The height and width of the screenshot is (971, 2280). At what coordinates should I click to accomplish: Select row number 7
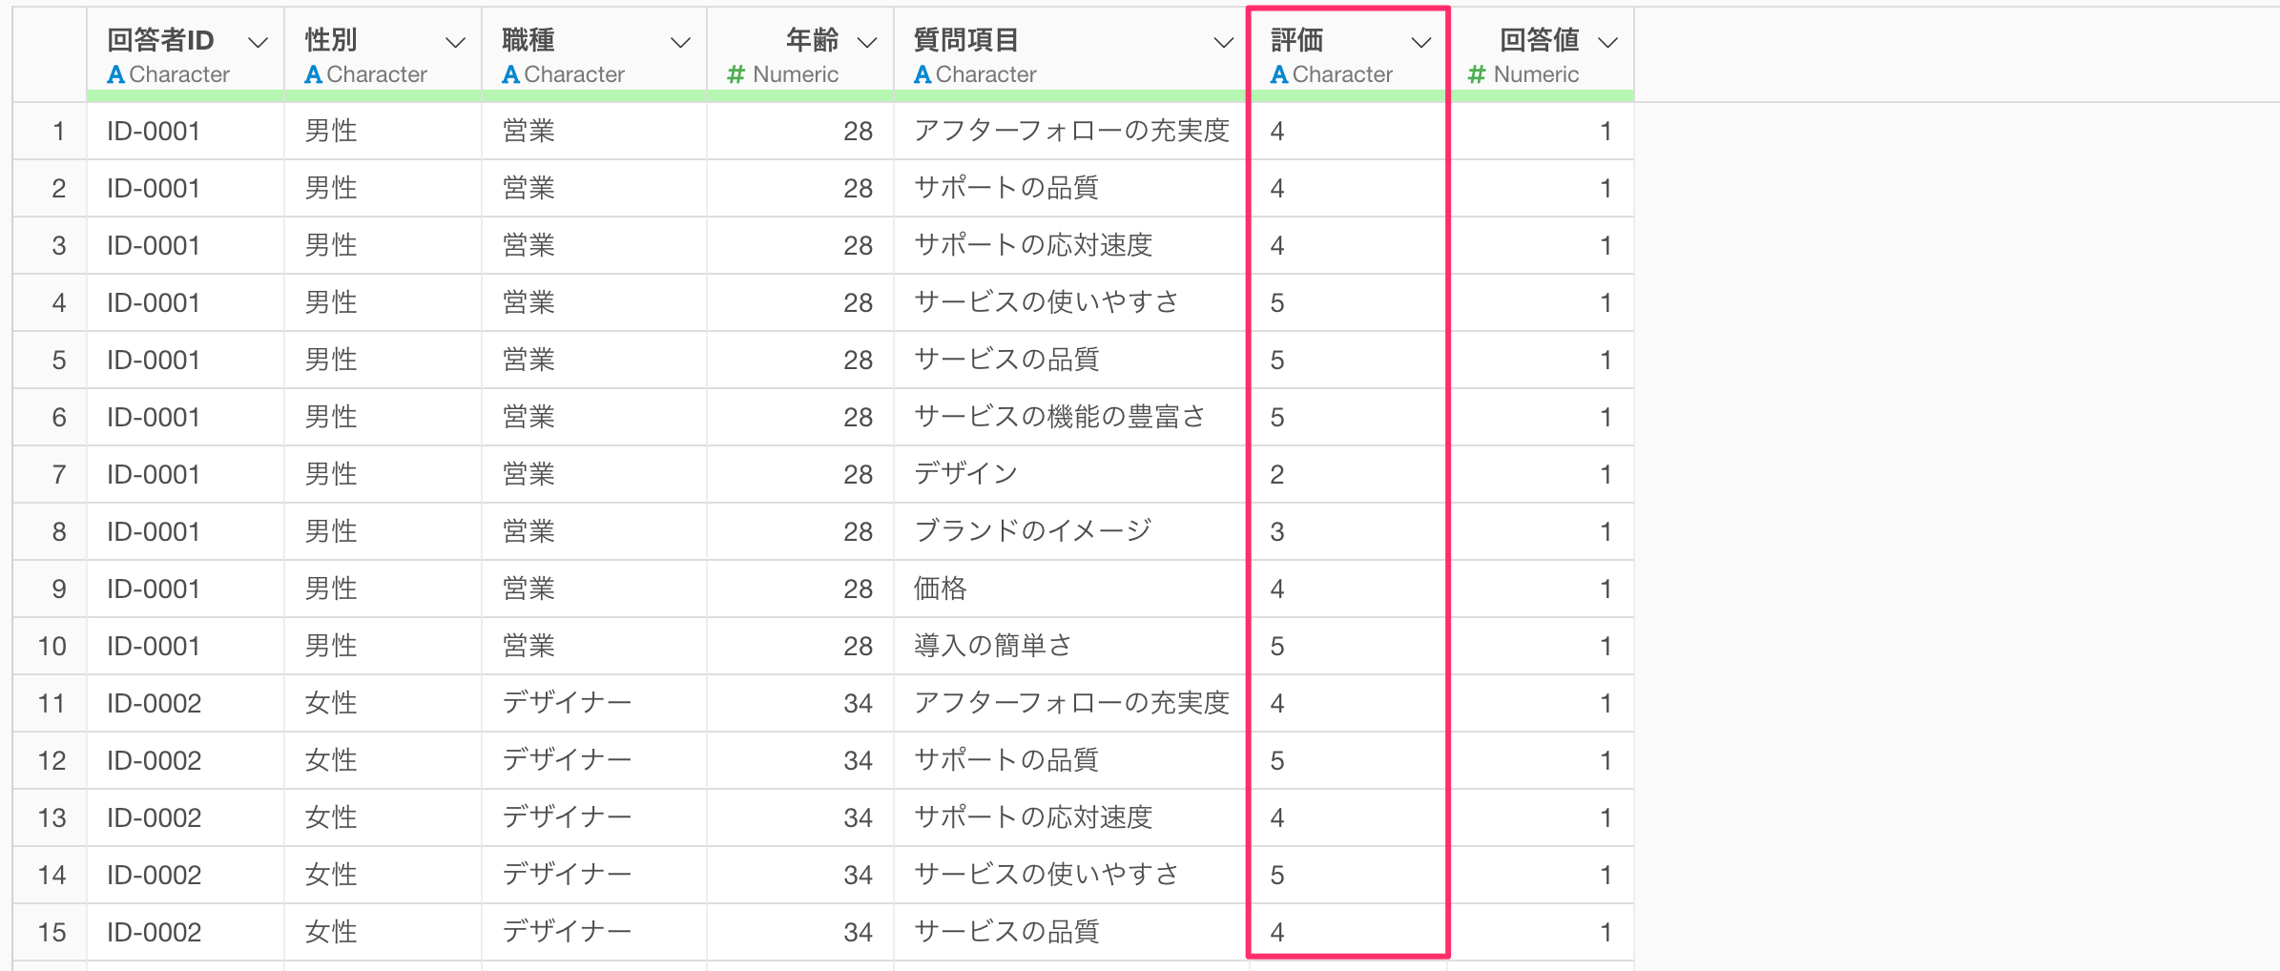tap(58, 474)
